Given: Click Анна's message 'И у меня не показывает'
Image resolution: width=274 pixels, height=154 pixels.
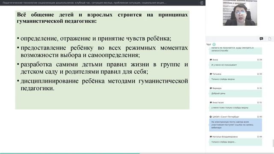Looking at the screenshot, I should (x=235, y=65).
